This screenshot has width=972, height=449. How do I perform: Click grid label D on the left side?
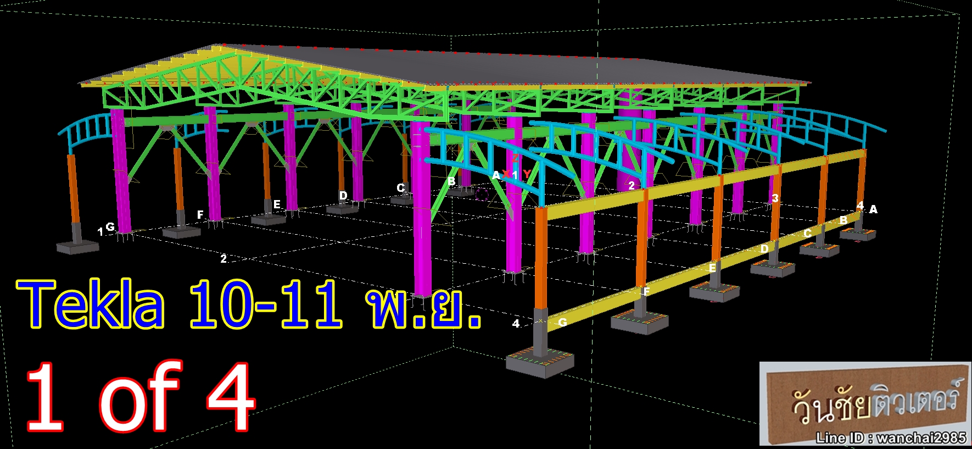coord(343,196)
